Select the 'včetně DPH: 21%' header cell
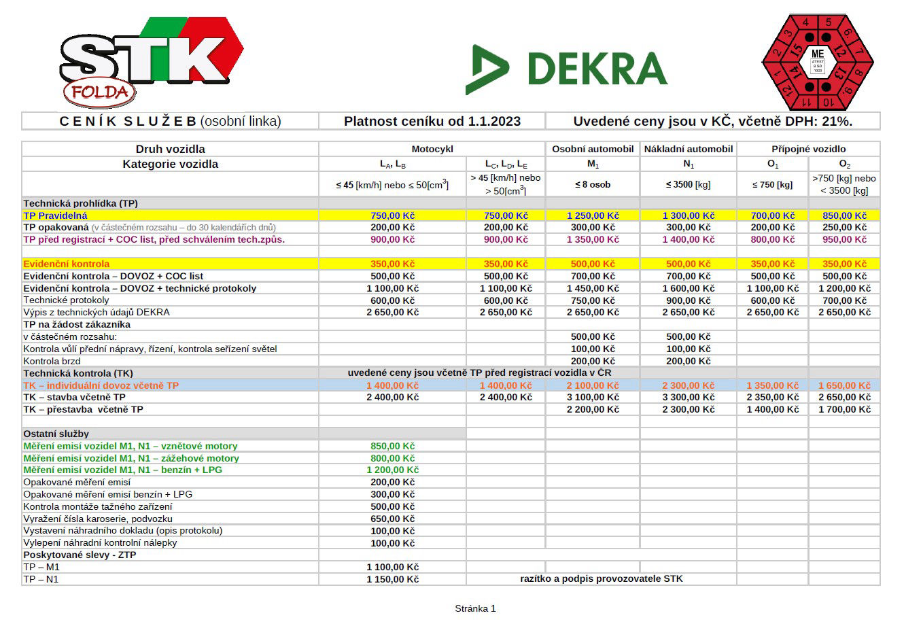904x626 pixels. (x=713, y=122)
